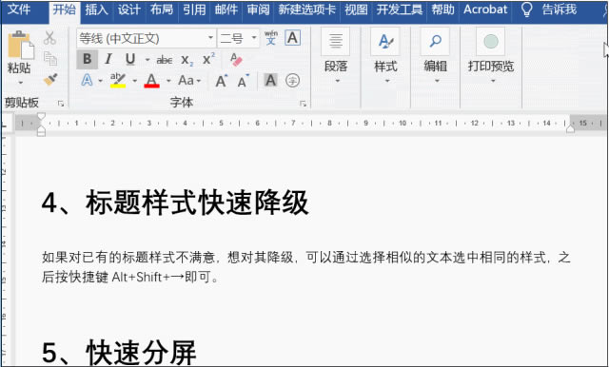The height and width of the screenshot is (367, 609).
Task: Switch to the 引用 references tab
Action: click(194, 10)
